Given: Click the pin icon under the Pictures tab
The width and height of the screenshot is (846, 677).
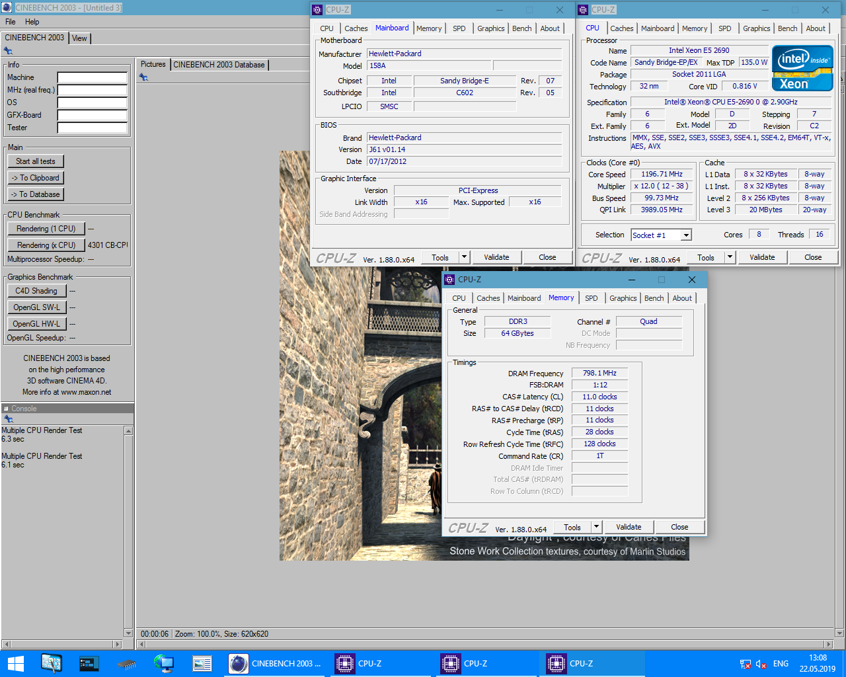Looking at the screenshot, I should 143,77.
